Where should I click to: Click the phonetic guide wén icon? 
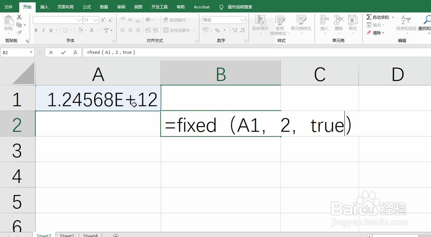coord(106,30)
